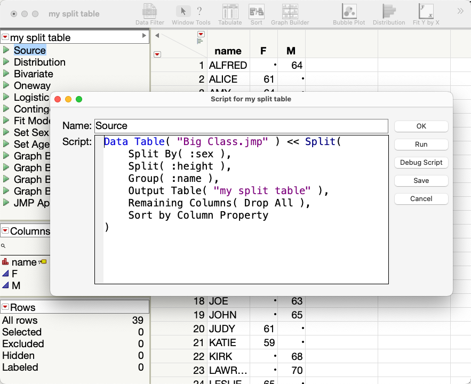
Task: Cancel the script dialog
Action: pos(421,198)
